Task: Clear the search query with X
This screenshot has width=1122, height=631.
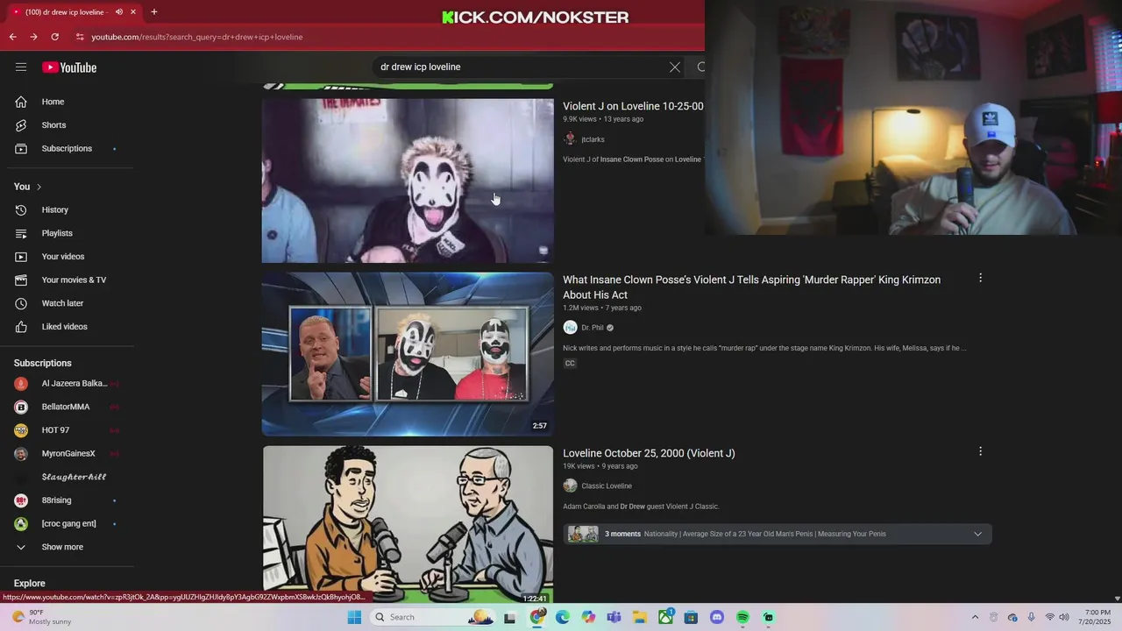Action: click(x=675, y=67)
